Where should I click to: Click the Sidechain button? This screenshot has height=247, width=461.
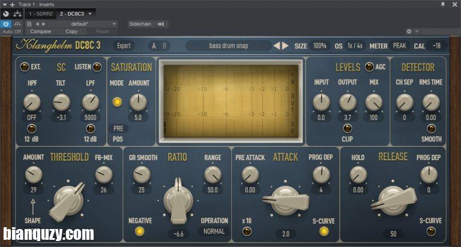[140, 24]
